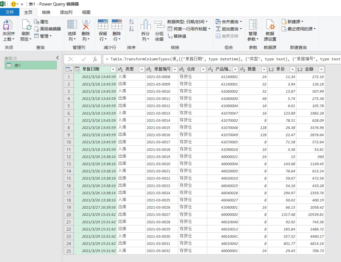341x262 pixels.
Task: Click the Excel icon in the title bar
Action: [3, 4]
